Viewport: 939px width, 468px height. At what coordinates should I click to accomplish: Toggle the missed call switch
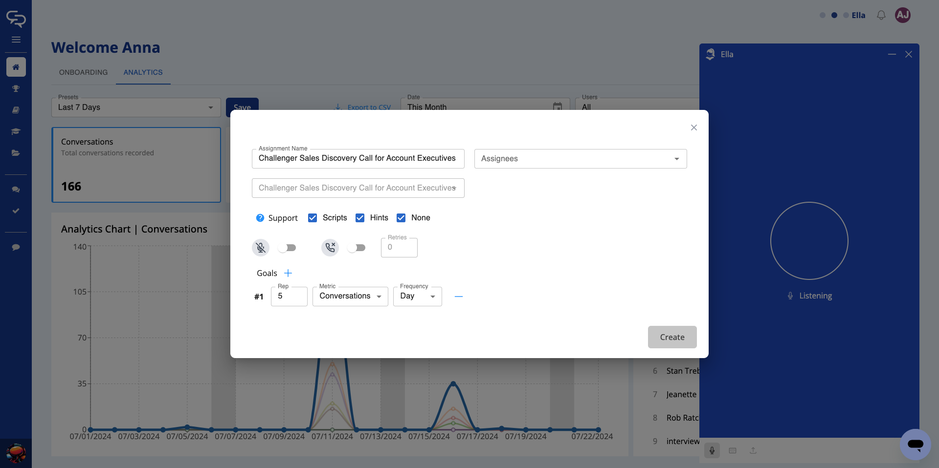(x=357, y=248)
